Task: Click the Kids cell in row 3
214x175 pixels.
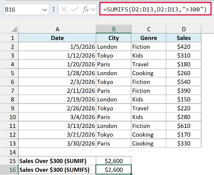Action: [x=149, y=55]
